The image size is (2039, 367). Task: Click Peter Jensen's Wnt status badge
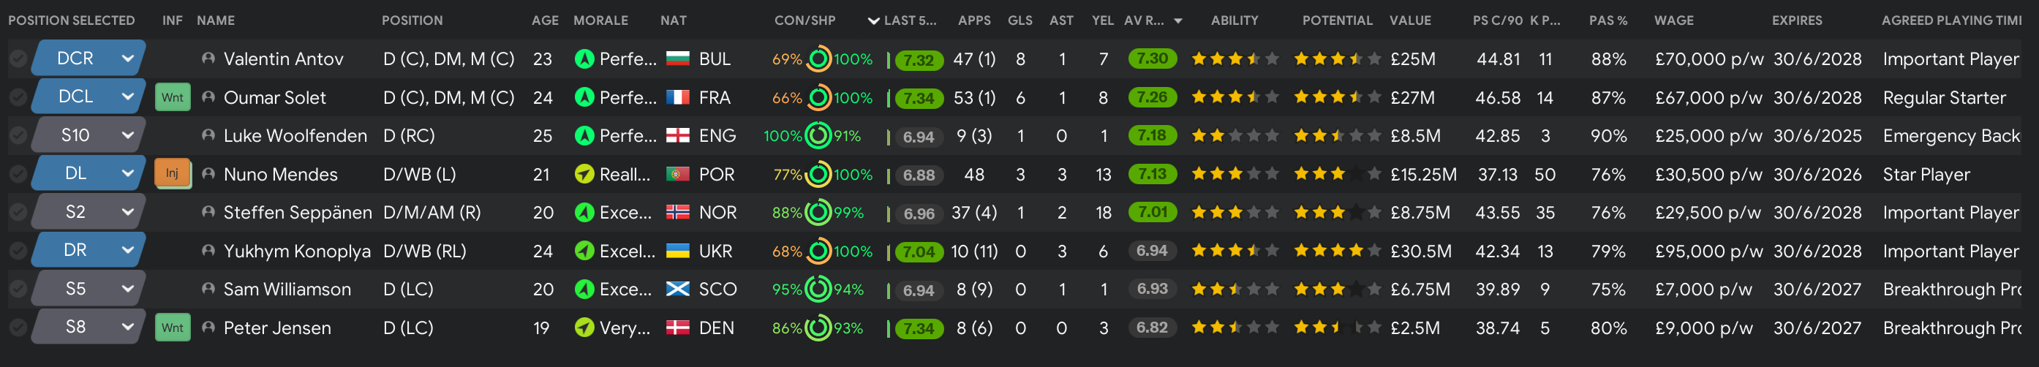[x=172, y=328]
